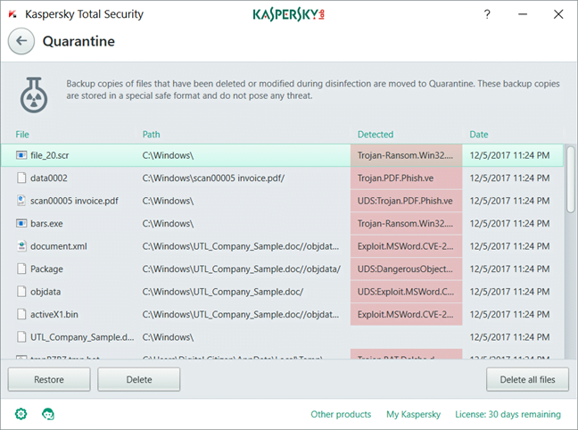Click the Kaspersky Lab center logo
This screenshot has height=430, width=578.
(289, 14)
